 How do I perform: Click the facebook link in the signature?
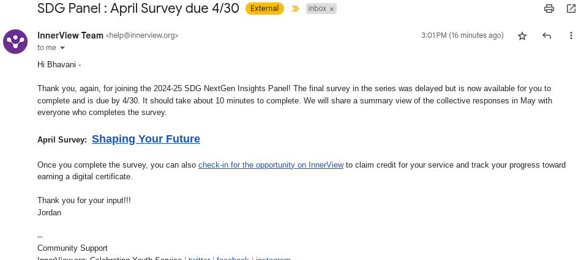point(233,258)
